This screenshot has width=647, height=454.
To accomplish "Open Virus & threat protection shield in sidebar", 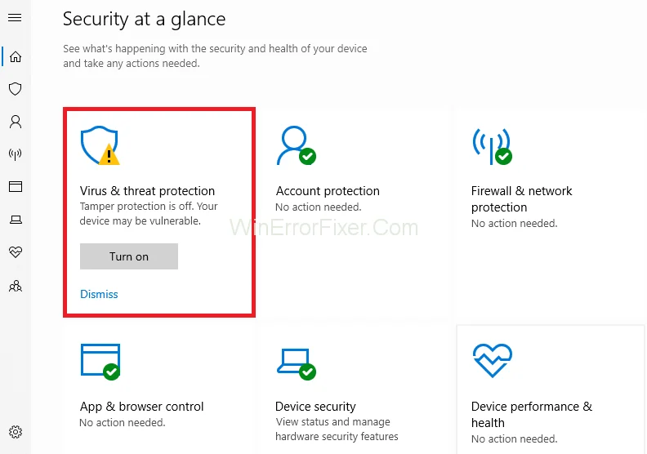I will click(x=15, y=89).
